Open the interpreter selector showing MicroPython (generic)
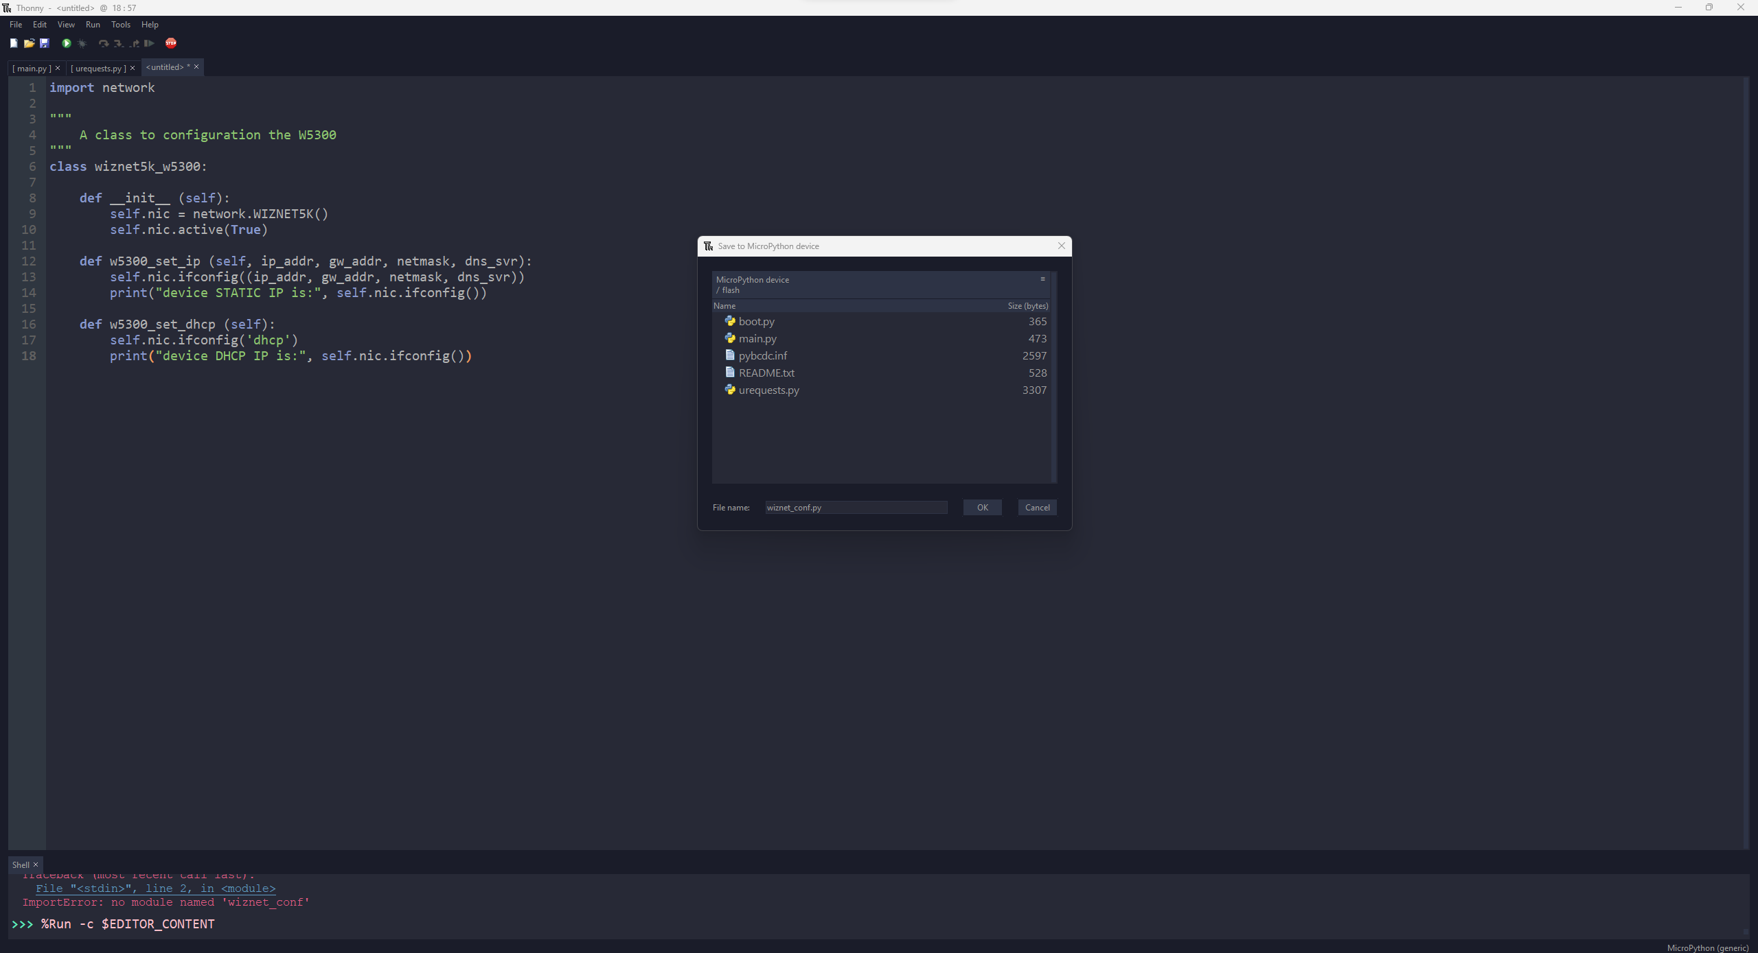The height and width of the screenshot is (953, 1758). click(1706, 948)
